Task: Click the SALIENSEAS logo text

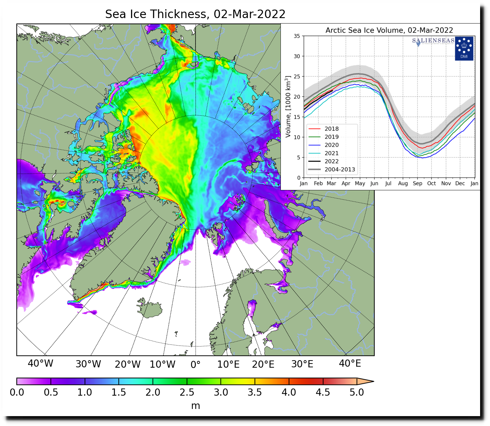Action: pos(433,41)
